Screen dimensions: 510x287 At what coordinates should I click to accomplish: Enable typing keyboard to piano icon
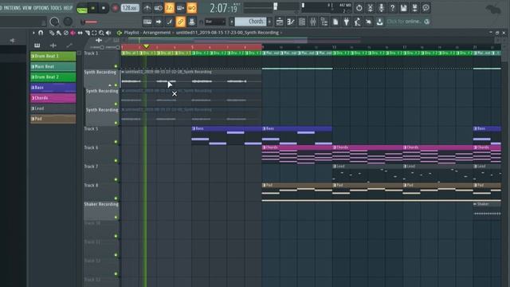(147, 22)
